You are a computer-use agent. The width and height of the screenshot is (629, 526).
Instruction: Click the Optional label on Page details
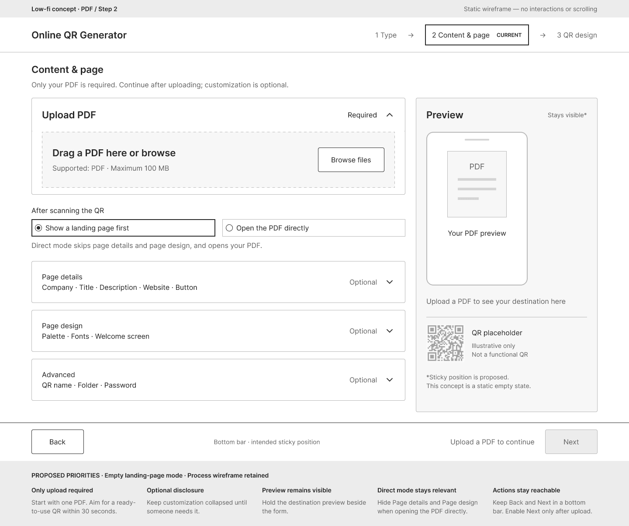coord(363,282)
